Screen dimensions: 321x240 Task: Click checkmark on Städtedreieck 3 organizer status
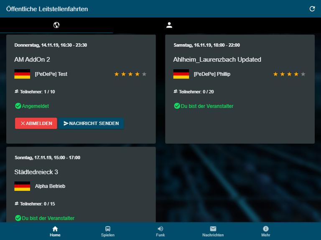point(18,218)
